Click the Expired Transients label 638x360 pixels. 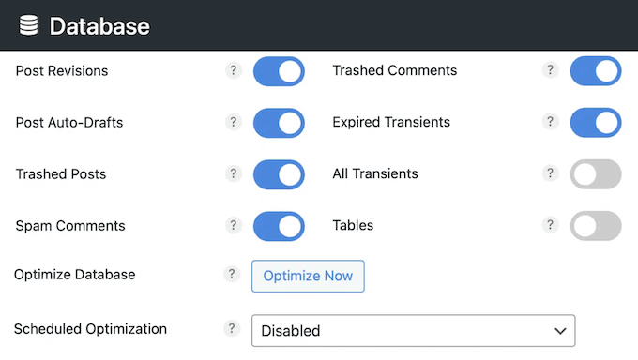[391, 122]
